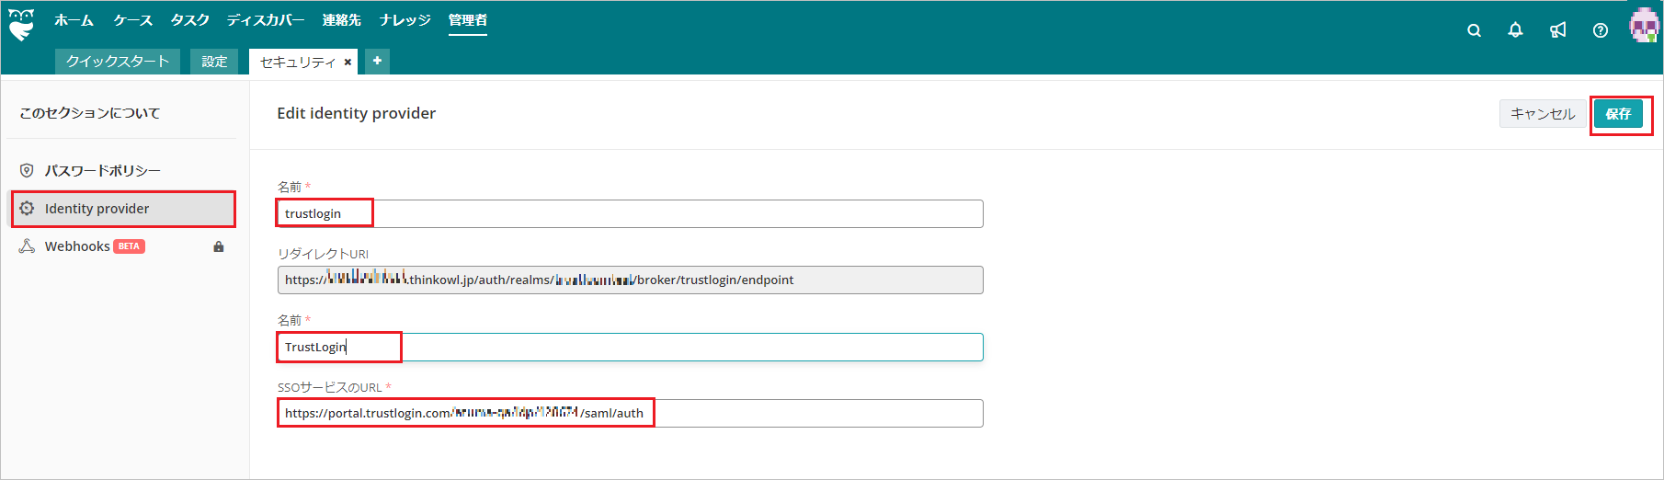The height and width of the screenshot is (480, 1664).
Task: Open the search icon in header
Action: click(1474, 30)
